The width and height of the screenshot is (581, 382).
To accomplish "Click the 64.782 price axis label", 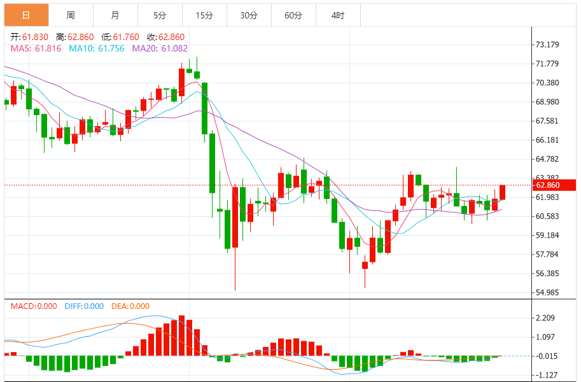I will click(x=547, y=159).
